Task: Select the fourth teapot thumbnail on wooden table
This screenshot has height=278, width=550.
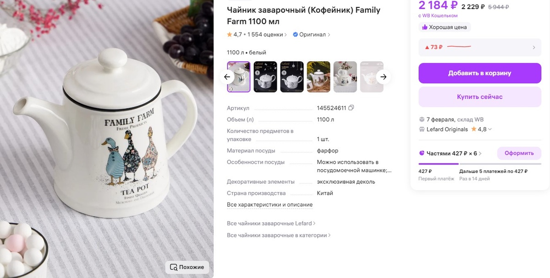Action: pyautogui.click(x=319, y=77)
